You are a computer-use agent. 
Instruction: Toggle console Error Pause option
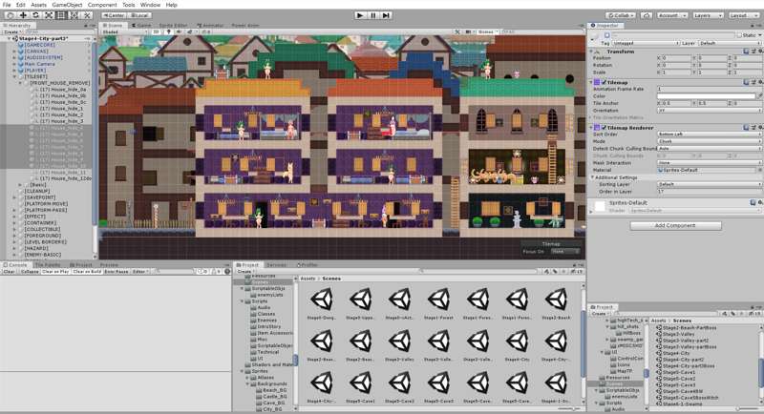point(117,272)
